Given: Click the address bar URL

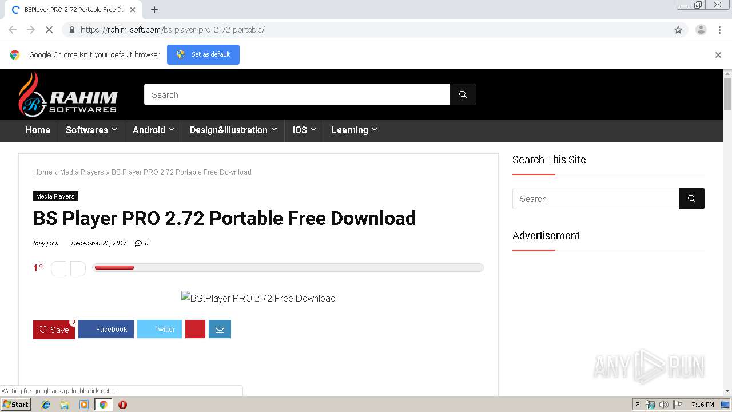Looking at the screenshot, I should point(173,30).
